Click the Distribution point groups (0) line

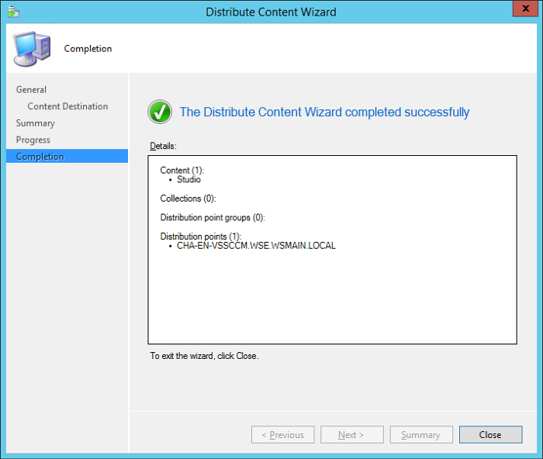213,218
